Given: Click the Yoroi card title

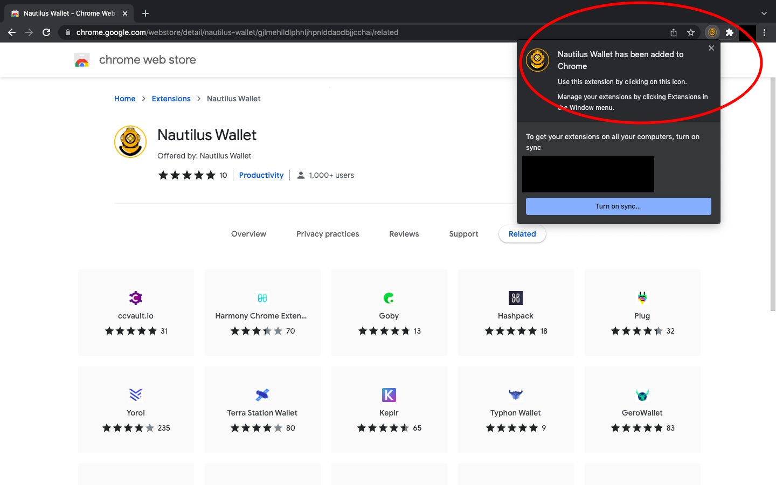Looking at the screenshot, I should pyautogui.click(x=136, y=413).
